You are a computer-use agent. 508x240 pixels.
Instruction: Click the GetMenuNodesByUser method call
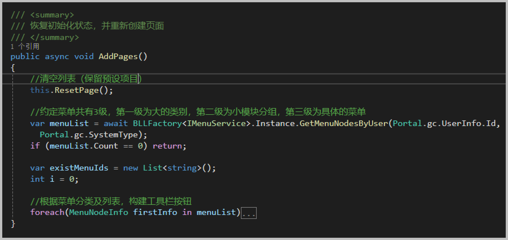[x=344, y=124]
